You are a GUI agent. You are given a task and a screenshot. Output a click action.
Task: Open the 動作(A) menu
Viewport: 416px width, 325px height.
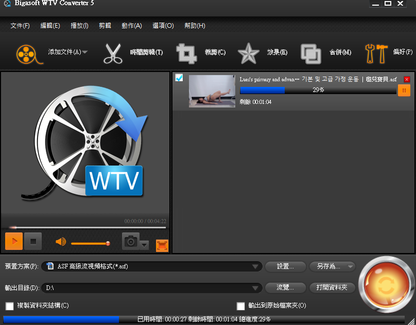point(132,26)
